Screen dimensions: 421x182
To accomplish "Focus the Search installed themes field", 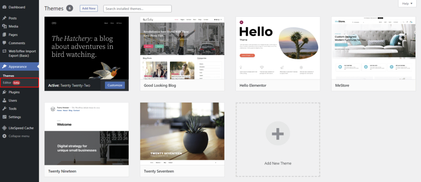I will pos(137,9).
